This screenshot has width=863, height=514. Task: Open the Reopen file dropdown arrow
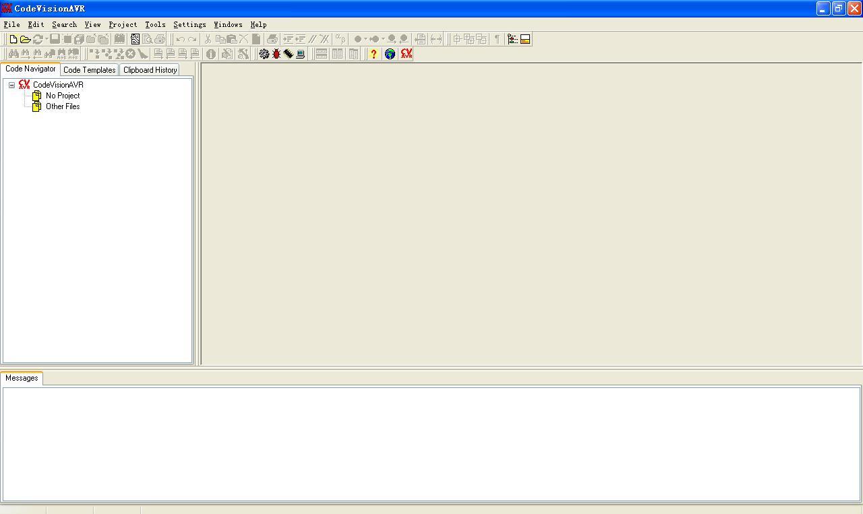coord(47,39)
